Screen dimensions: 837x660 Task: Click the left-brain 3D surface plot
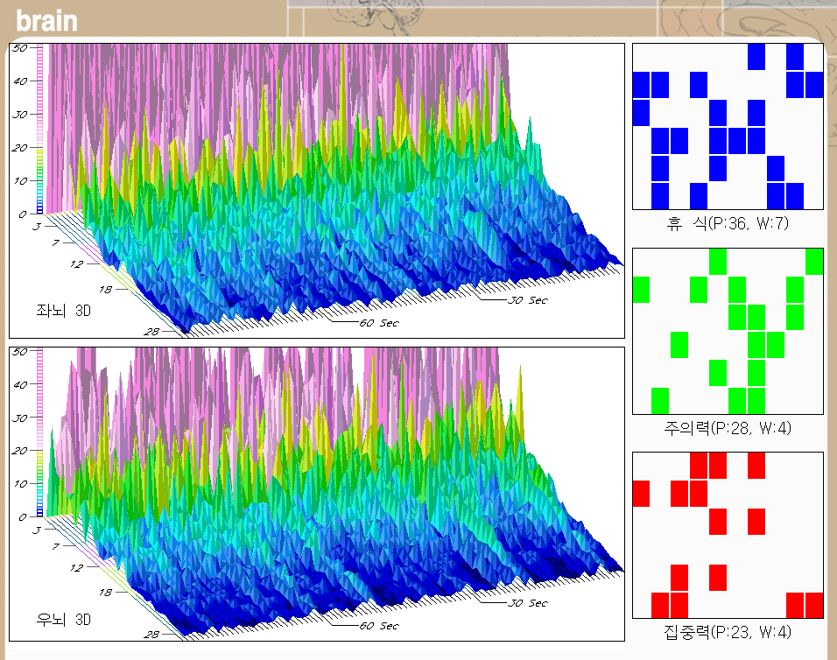[333, 193]
